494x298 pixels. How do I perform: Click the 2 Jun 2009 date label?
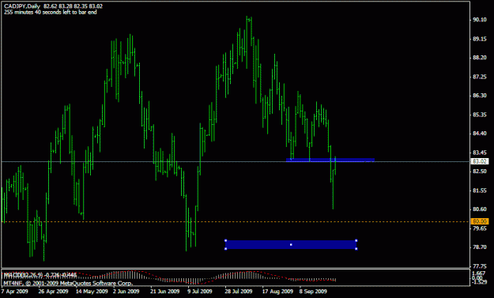point(126,292)
